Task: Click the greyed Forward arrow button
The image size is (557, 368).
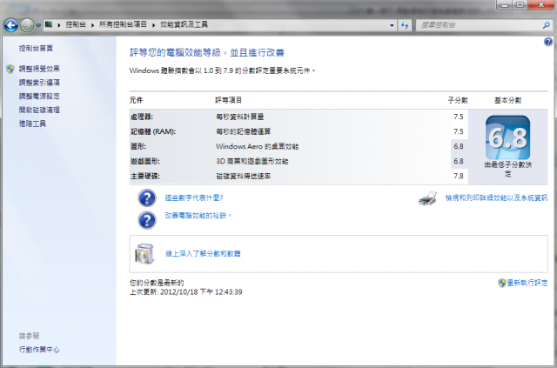Action: point(27,25)
